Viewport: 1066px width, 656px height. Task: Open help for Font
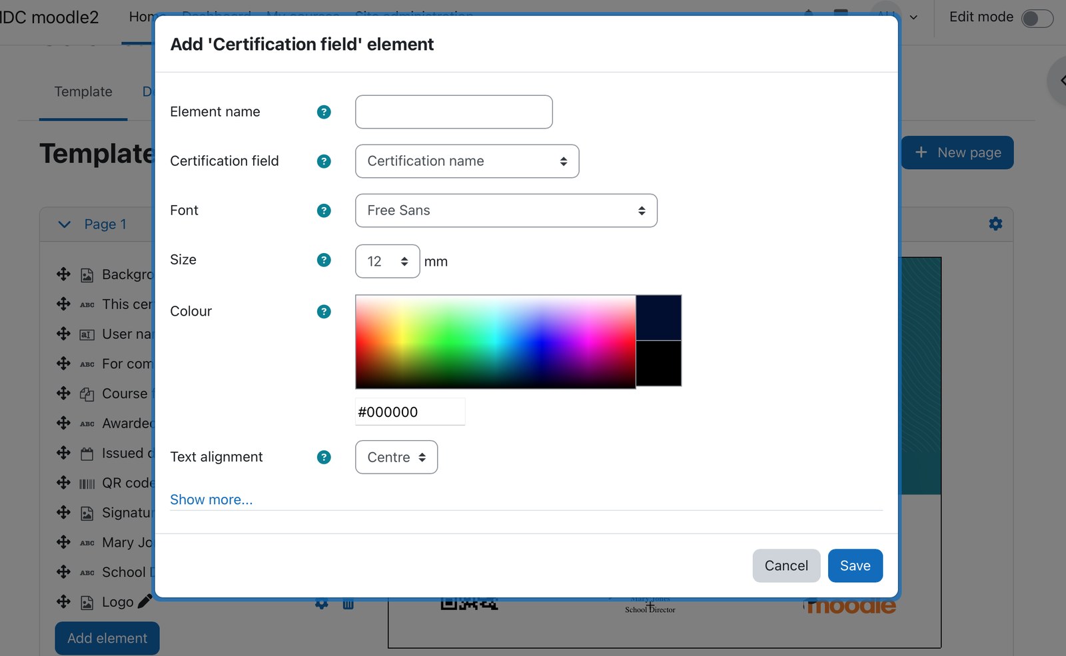(324, 210)
